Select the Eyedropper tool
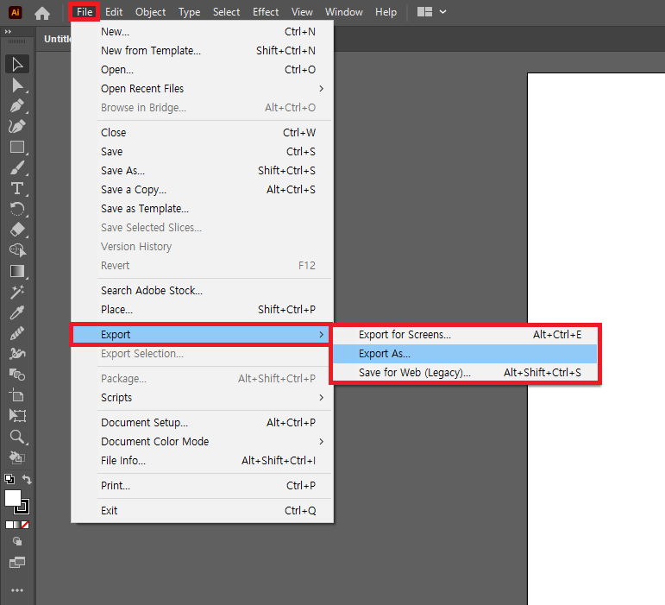Viewport: 665px width, 605px height. point(17,312)
